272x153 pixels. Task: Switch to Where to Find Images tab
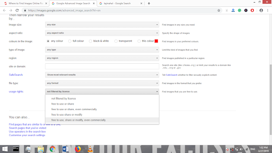(25, 3)
